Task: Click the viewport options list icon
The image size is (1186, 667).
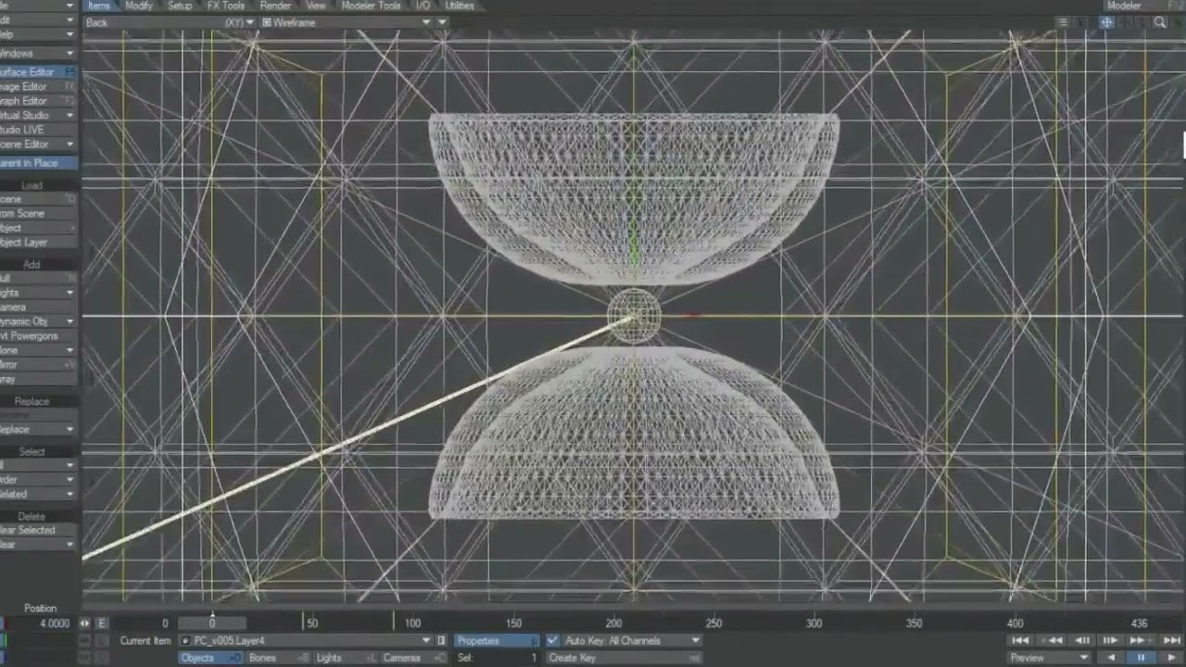Action: tap(1064, 22)
